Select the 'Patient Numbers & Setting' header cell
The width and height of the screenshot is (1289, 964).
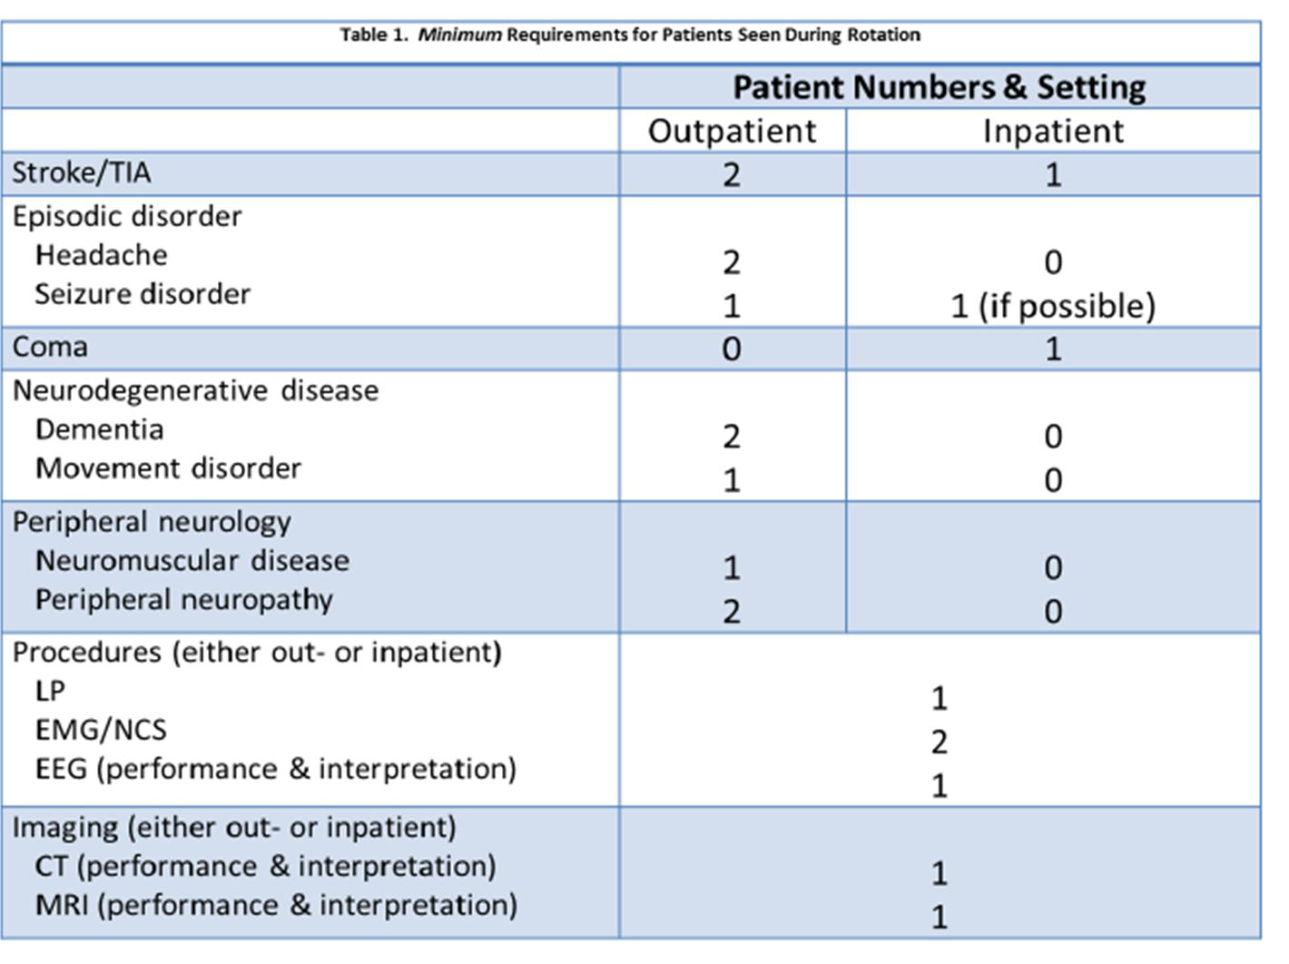(x=940, y=87)
